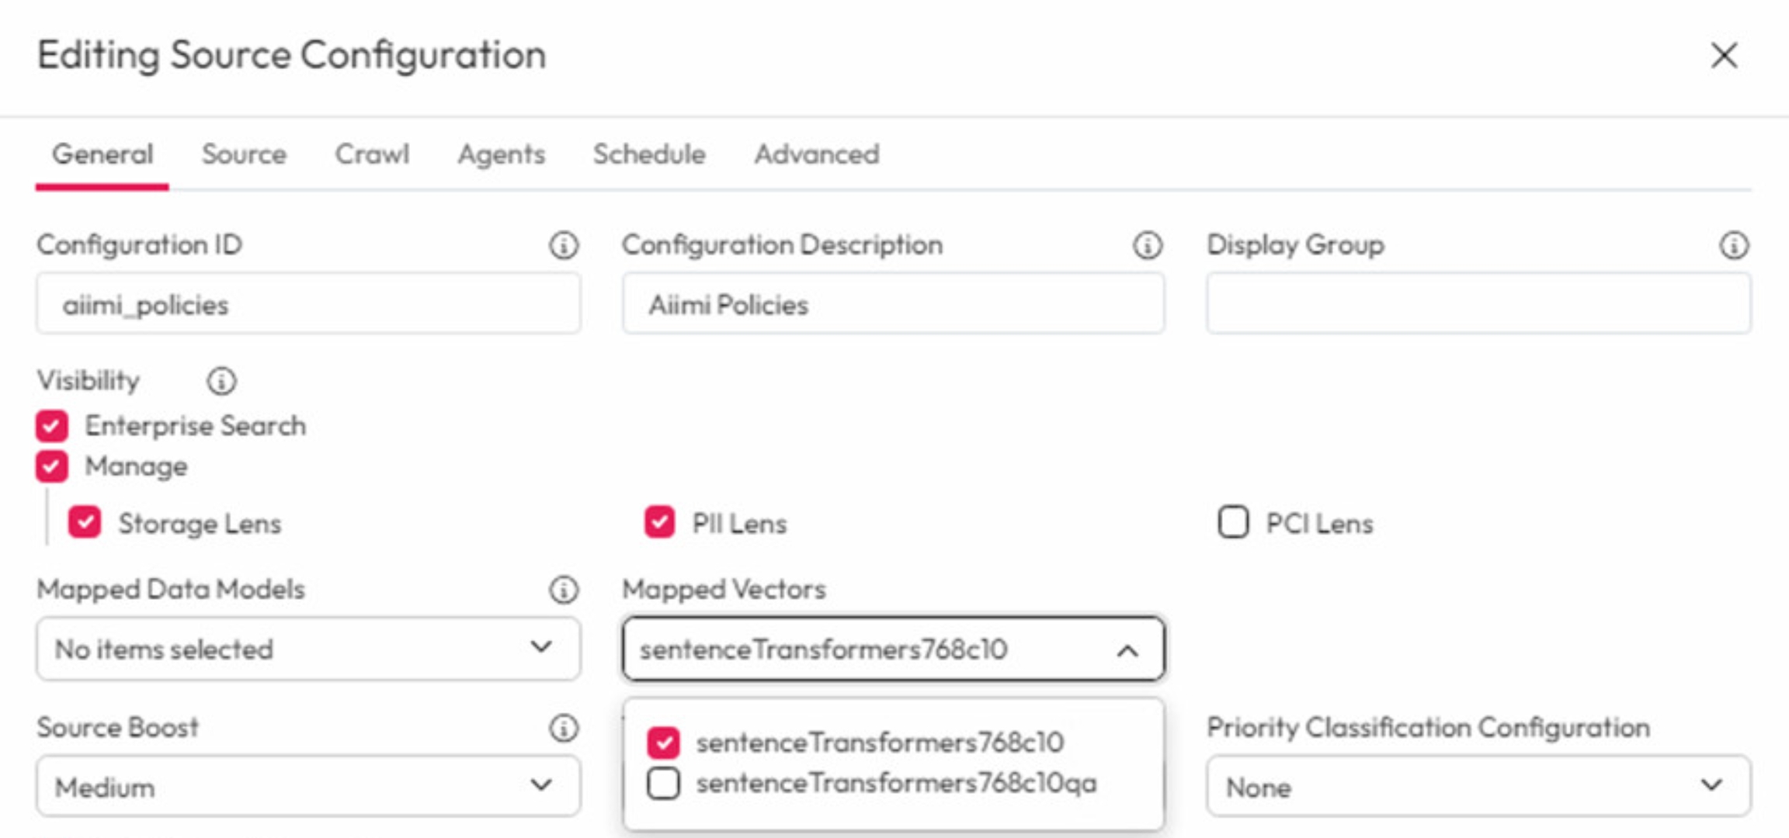Open the Schedule tab
The image size is (1789, 838).
pos(649,154)
